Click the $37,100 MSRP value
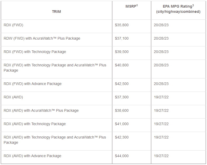Image resolution: width=207 pixels, height=165 pixels. pyautogui.click(x=122, y=38)
